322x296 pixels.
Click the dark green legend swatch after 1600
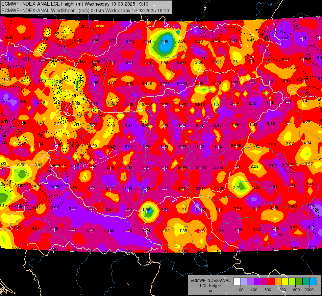[x=299, y=282]
